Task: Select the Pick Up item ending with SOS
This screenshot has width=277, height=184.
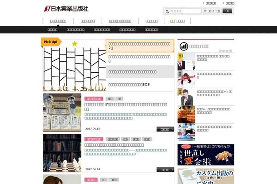Action: (x=140, y=85)
